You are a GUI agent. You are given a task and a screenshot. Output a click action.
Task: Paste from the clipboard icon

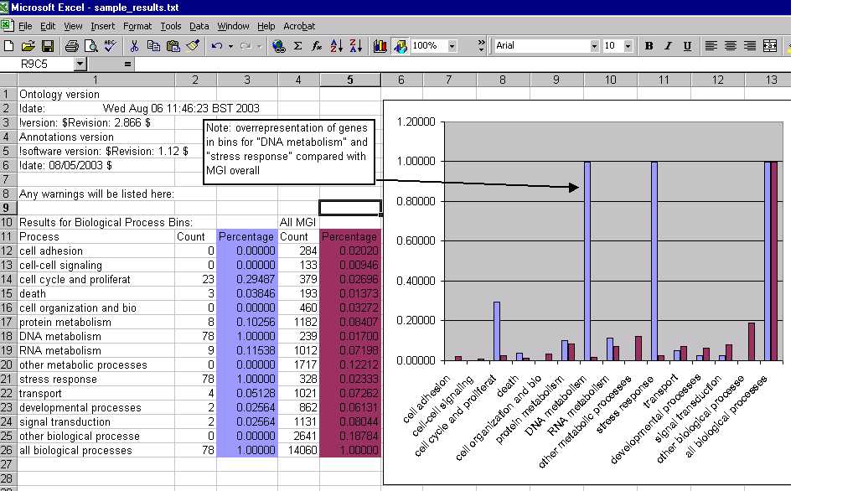173,46
